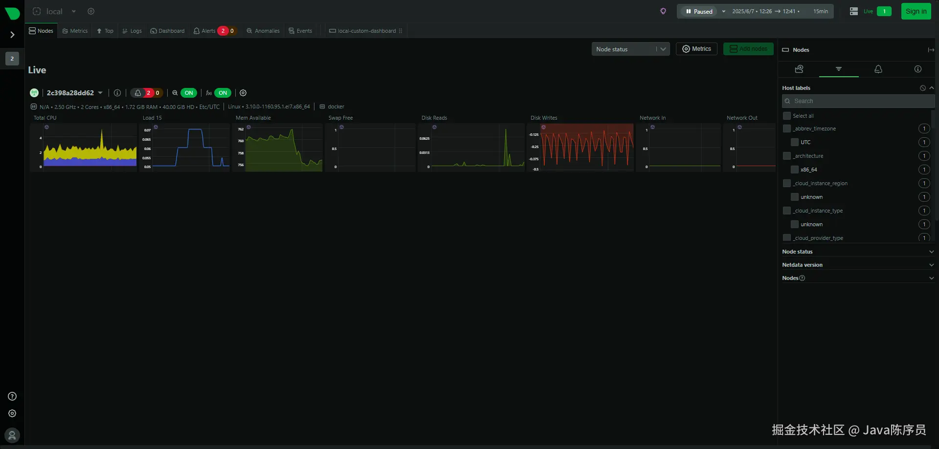Expand the left sidebar chevron
The height and width of the screenshot is (449, 939).
coord(12,35)
